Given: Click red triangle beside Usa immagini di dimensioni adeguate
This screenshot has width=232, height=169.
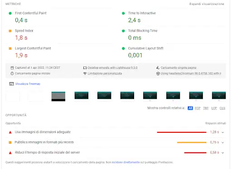Looking at the screenshot, I should pyautogui.click(x=10, y=132).
